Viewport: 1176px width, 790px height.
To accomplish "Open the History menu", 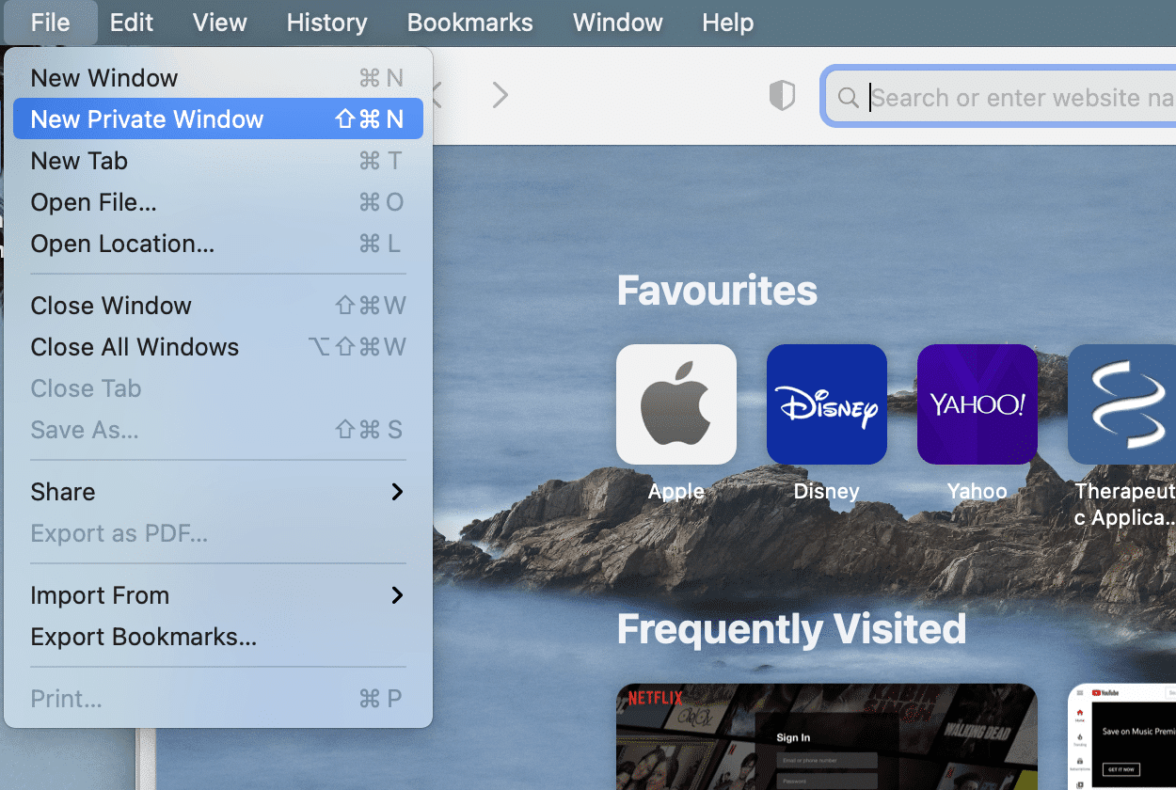I will click(x=326, y=23).
